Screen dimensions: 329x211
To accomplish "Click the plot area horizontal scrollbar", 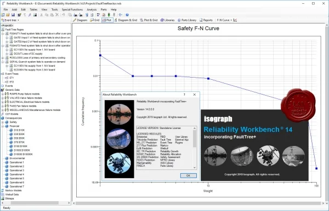I will [x=198, y=203].
